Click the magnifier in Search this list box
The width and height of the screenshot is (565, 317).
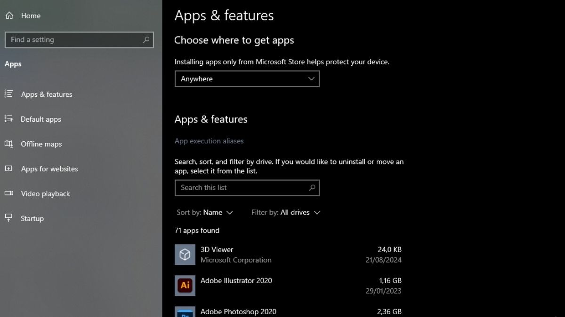[312, 188]
